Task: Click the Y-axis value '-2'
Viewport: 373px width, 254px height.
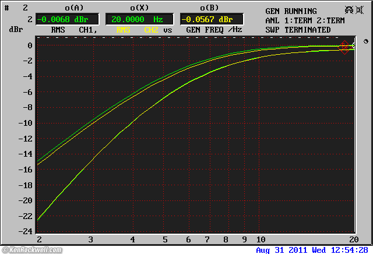Action: [27, 61]
